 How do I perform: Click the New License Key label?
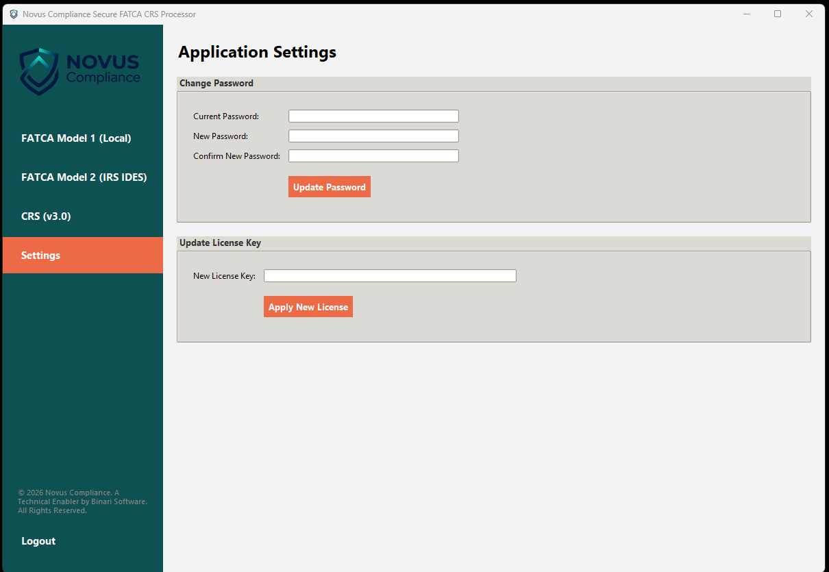(225, 276)
